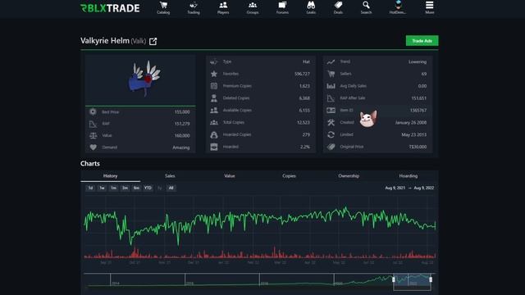Switch to the Sales chart tab
525x295 pixels.
click(170, 176)
